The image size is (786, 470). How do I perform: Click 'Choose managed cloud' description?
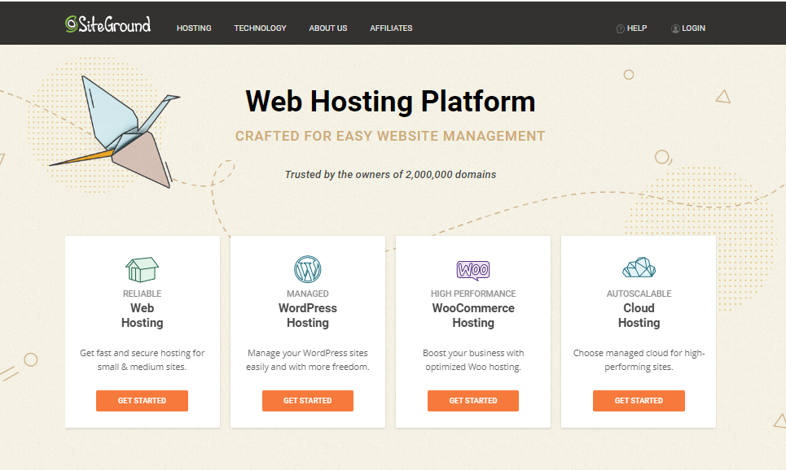pos(639,360)
